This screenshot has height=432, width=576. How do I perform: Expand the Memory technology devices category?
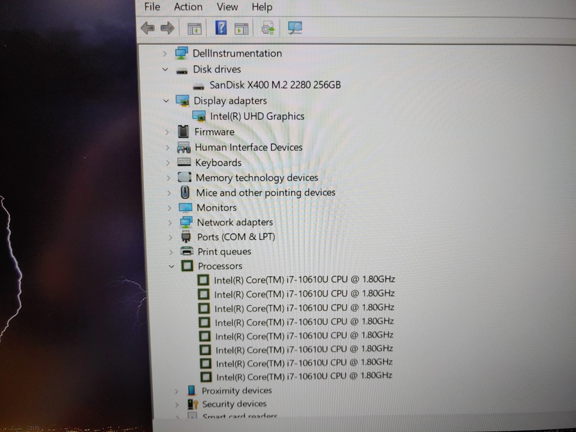pos(168,178)
